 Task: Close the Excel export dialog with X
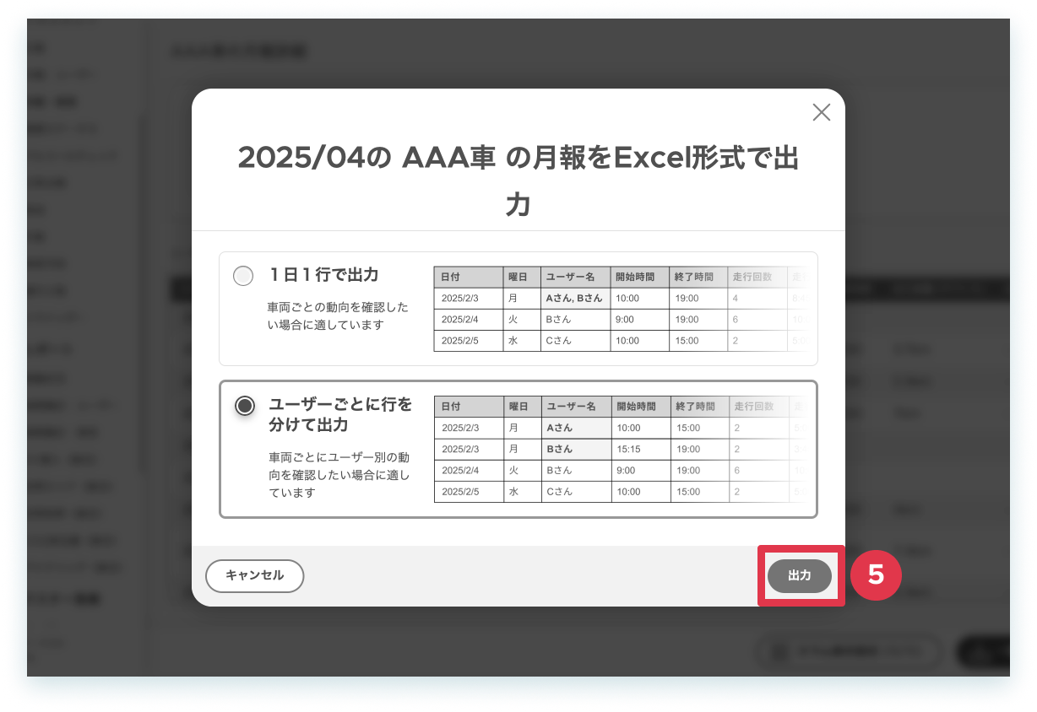(821, 112)
